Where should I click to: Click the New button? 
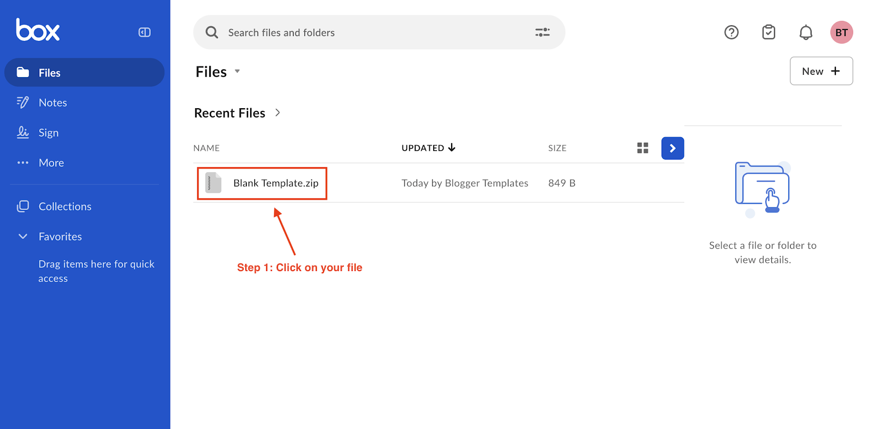coord(821,71)
